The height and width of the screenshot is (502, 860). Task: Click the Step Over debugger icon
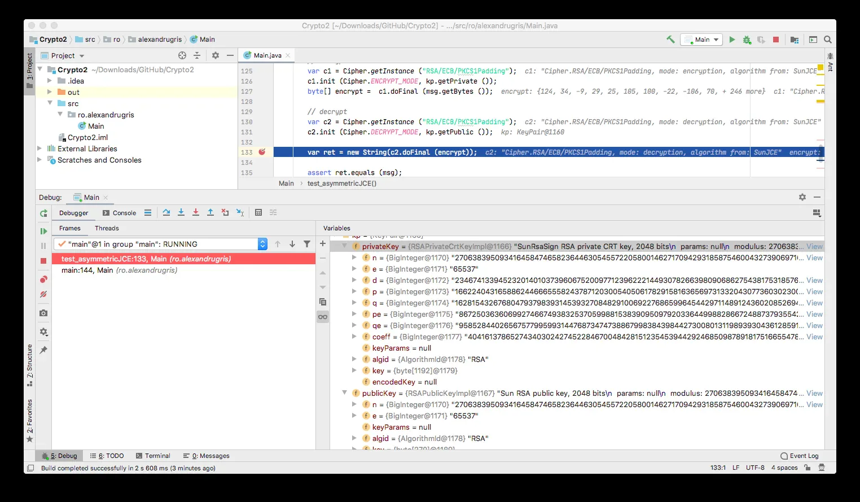166,212
